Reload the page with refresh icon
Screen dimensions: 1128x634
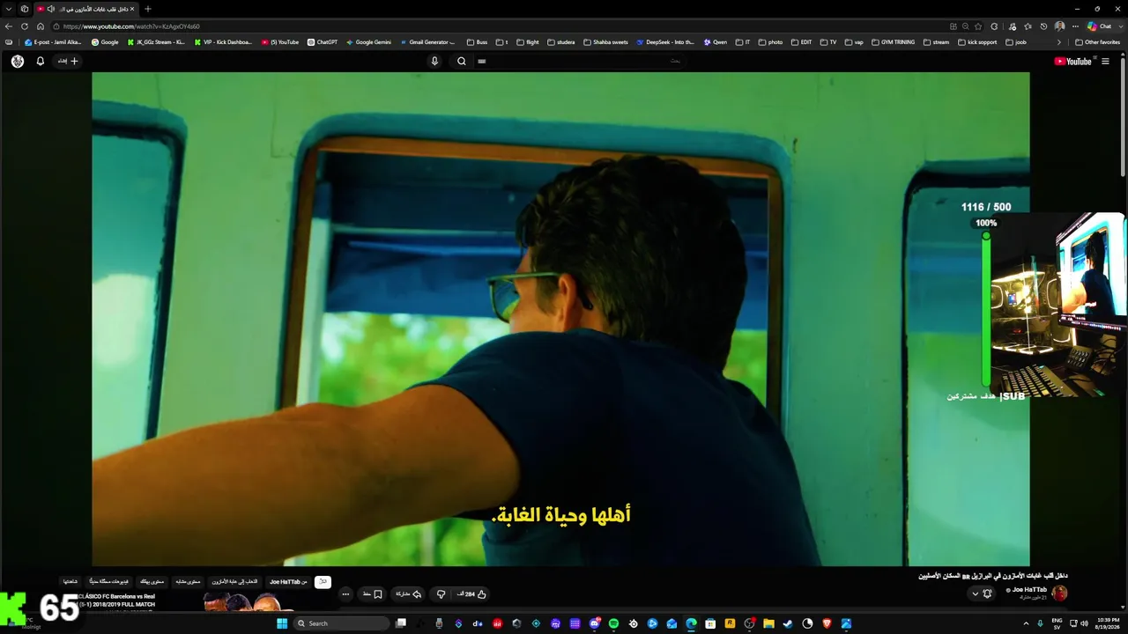(25, 26)
